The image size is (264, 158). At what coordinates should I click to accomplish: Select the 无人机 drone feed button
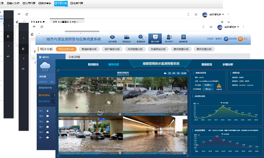(184, 73)
